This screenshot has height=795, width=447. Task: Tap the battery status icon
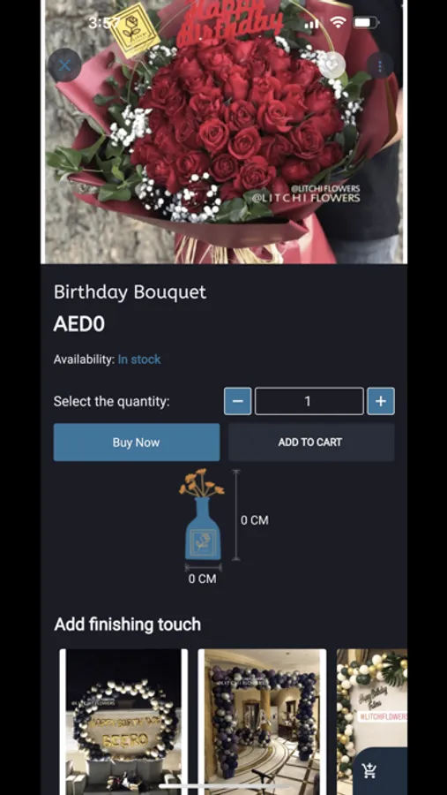[x=367, y=22]
